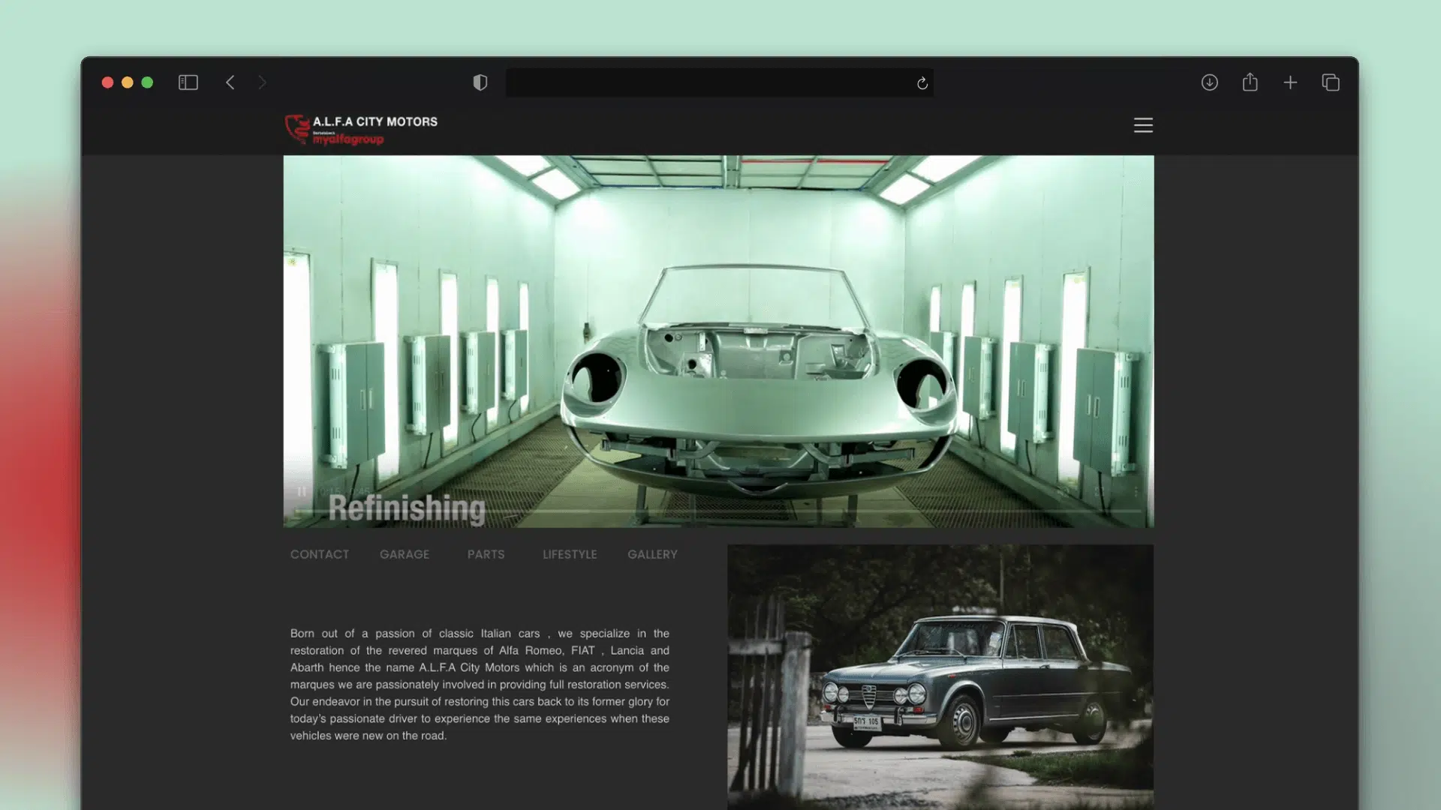1441x810 pixels.
Task: Click the myalfagroup brand text under the logo
Action: pos(348,139)
